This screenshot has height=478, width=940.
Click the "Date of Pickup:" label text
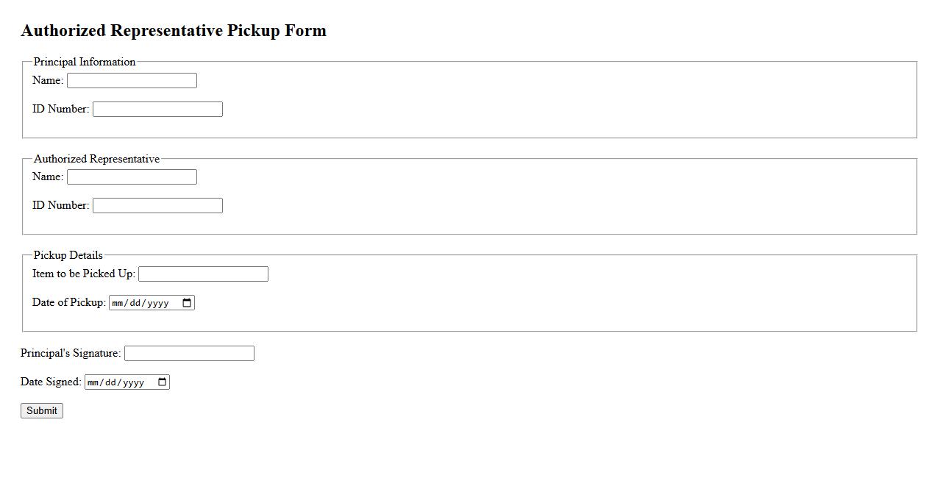pyautogui.click(x=68, y=302)
